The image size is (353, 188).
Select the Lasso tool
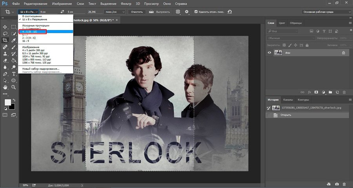tap(5, 34)
